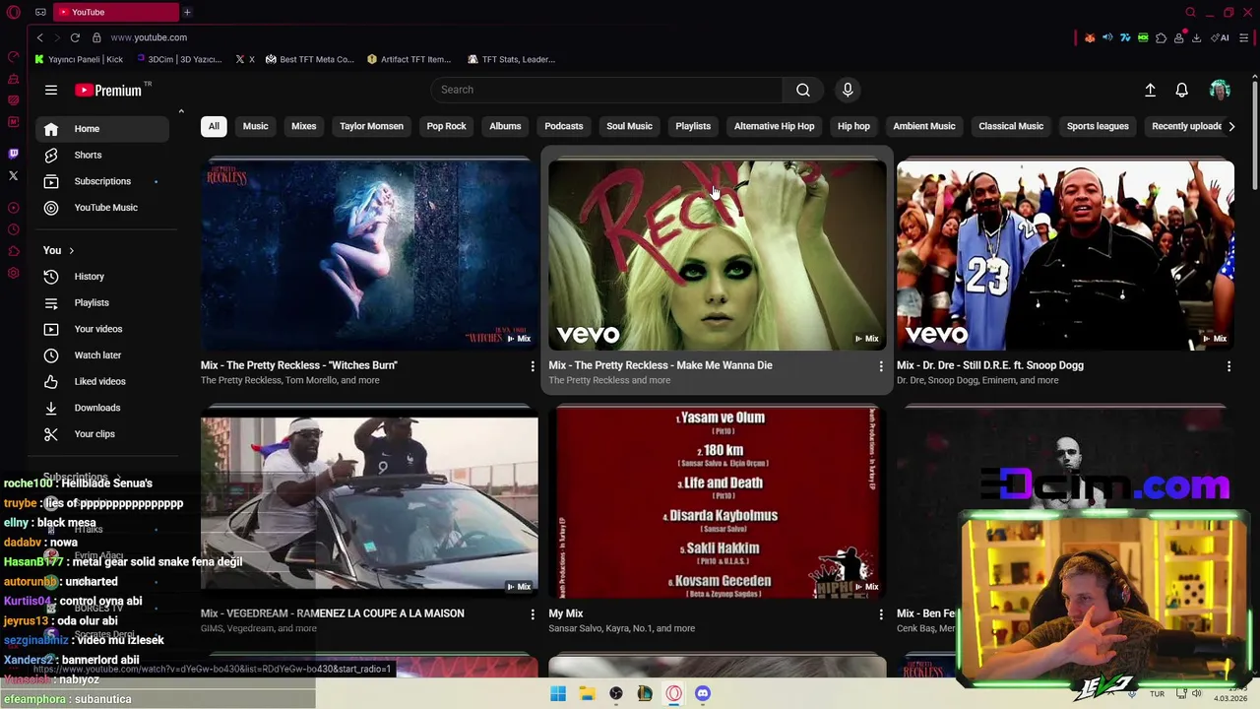Go back with the browser back arrow
Image resolution: width=1260 pixels, height=709 pixels.
[x=39, y=37]
